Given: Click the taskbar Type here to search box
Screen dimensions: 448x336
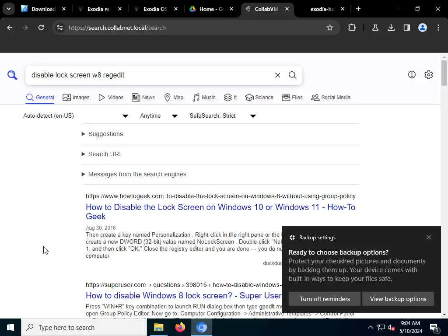Looking at the screenshot, I should tap(84, 327).
